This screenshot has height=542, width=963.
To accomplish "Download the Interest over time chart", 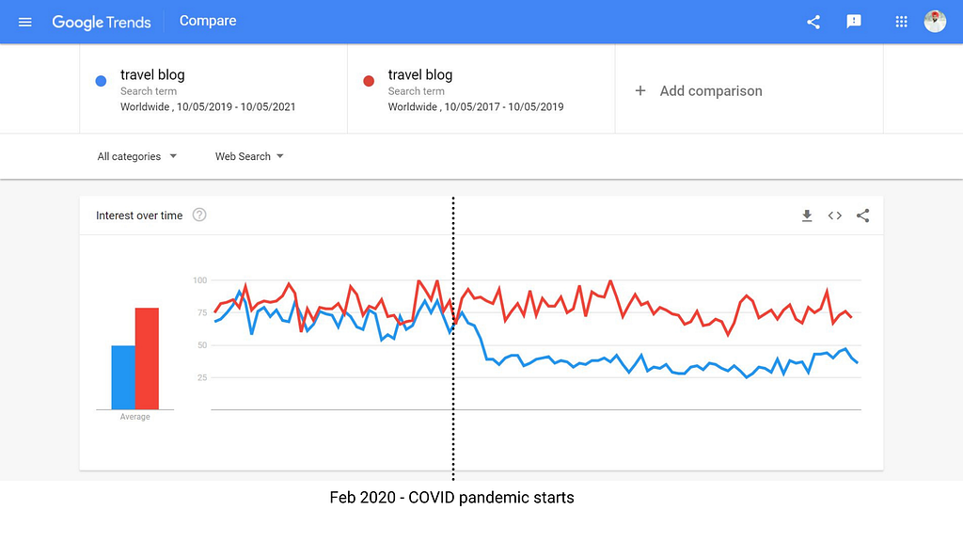I will 807,215.
